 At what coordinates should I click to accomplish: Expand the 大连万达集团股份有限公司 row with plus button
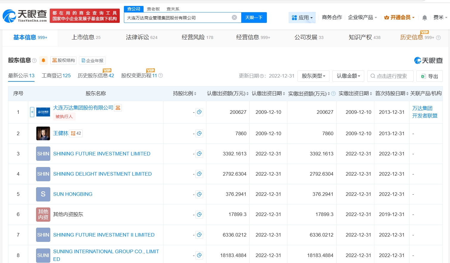(x=32, y=112)
